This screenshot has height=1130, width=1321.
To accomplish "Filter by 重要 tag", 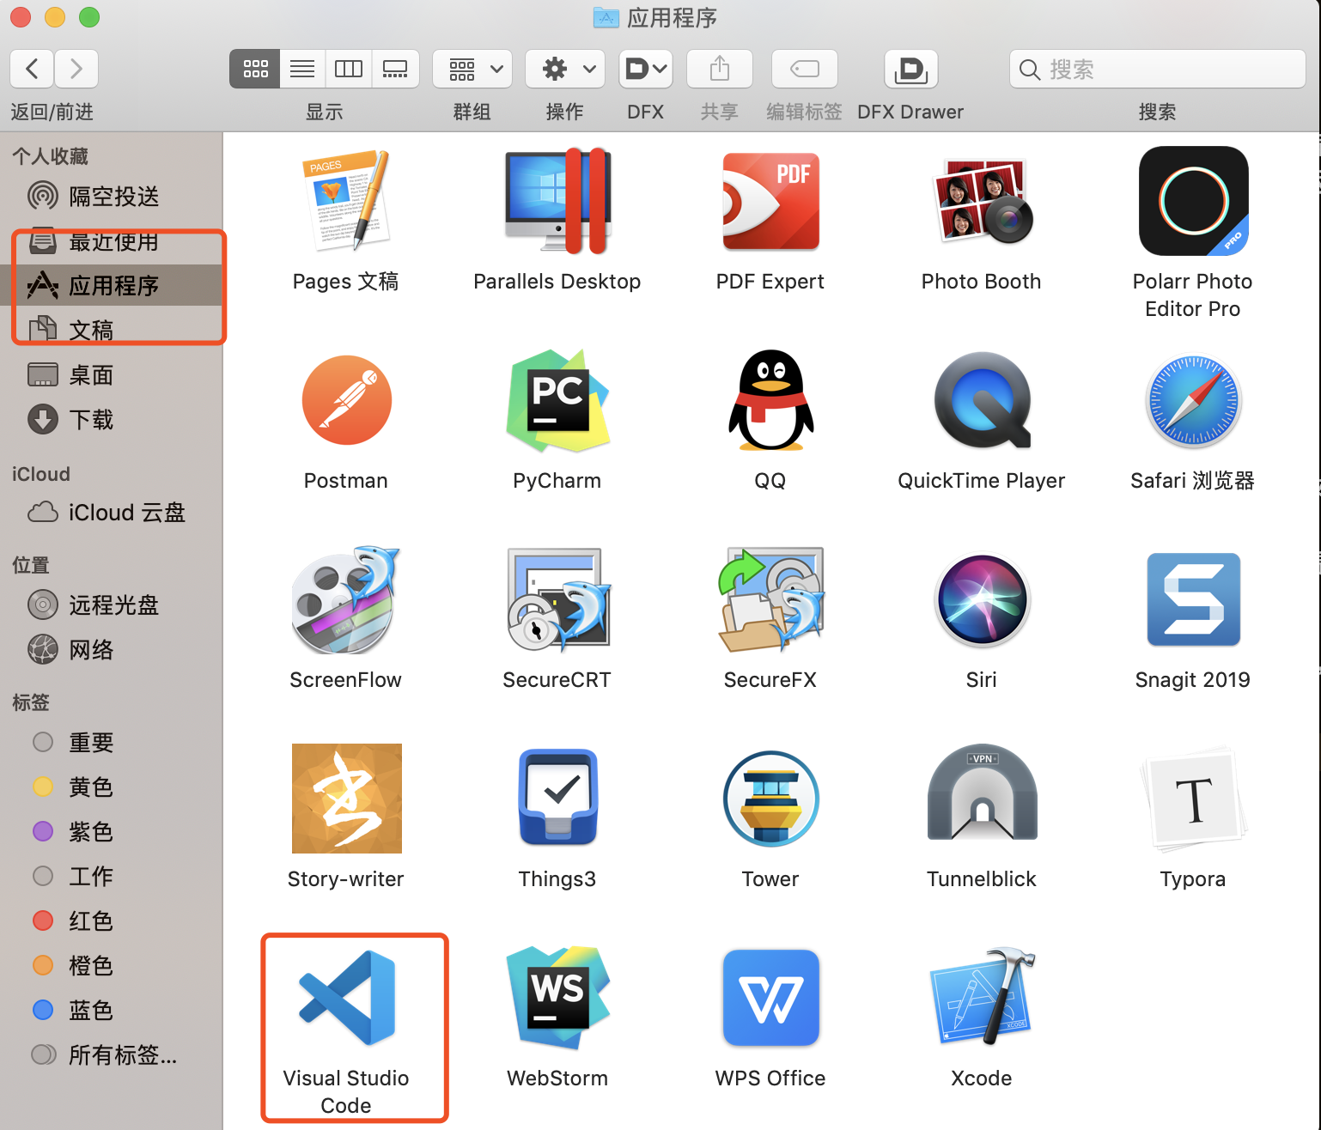I will (x=112, y=742).
